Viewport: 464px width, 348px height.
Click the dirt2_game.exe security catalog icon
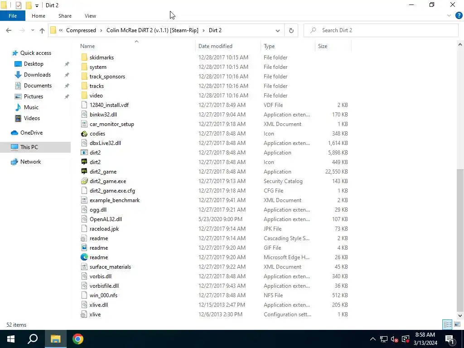84,181
